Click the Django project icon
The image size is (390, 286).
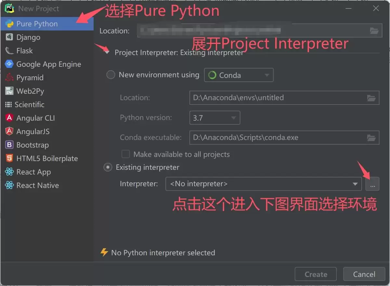[9, 37]
